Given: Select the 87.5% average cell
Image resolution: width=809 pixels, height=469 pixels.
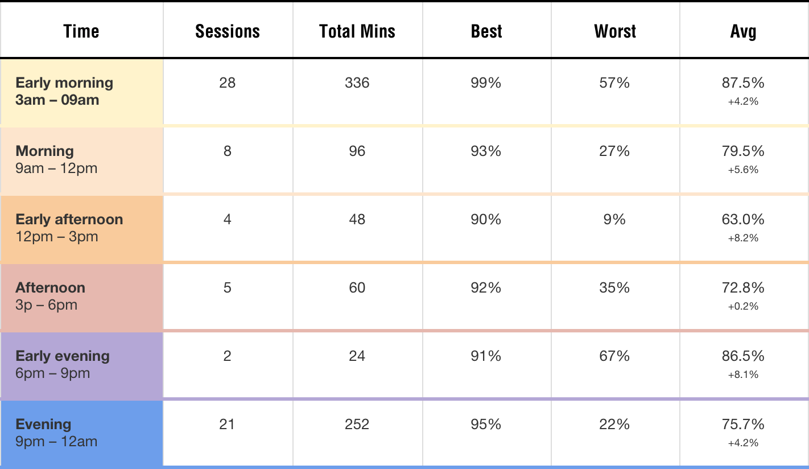Looking at the screenshot, I should click(x=743, y=83).
